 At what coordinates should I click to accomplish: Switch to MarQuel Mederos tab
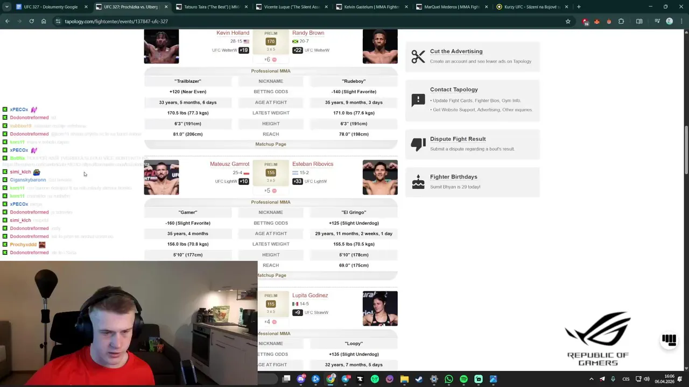coord(452,7)
